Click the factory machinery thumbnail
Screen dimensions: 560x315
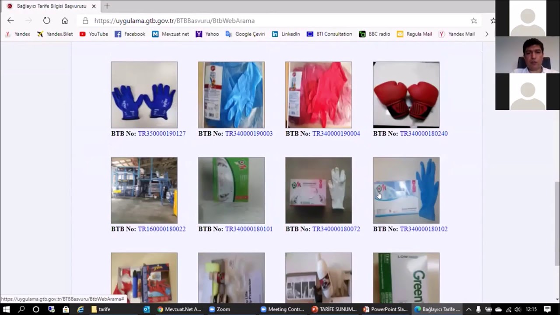(x=144, y=190)
